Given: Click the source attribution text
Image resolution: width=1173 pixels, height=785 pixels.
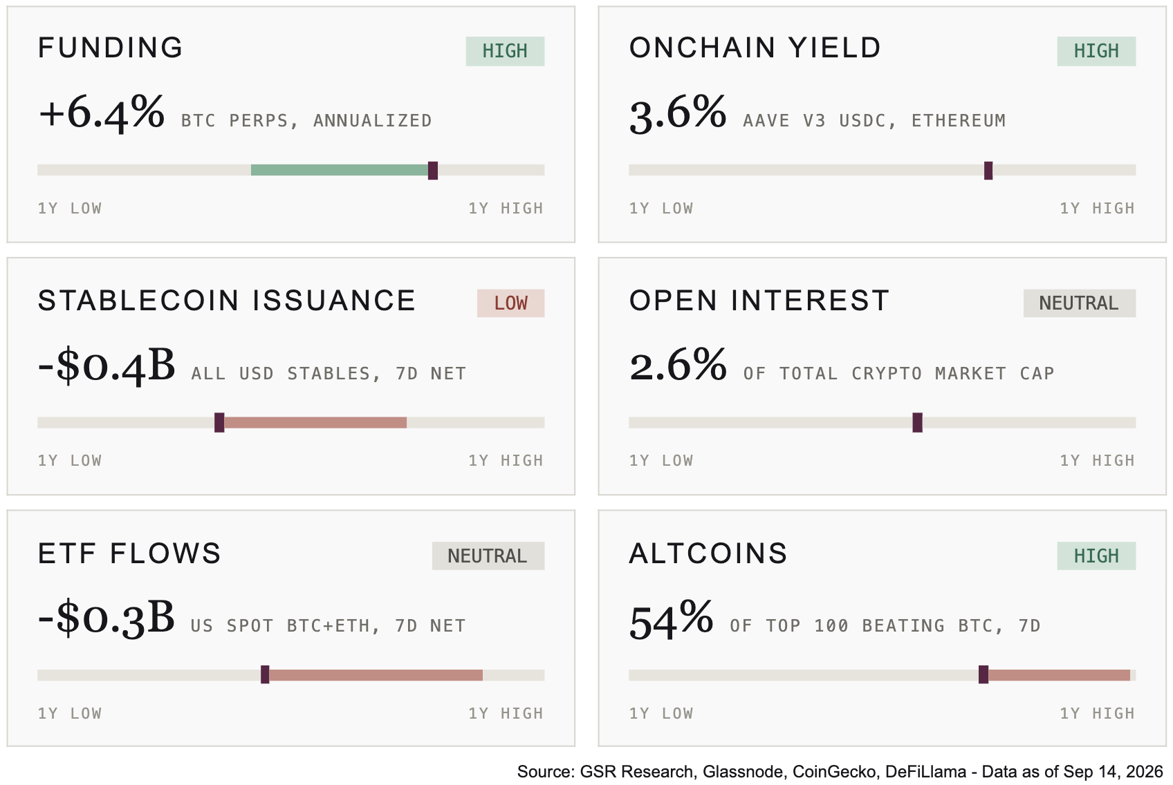Looking at the screenshot, I should [840, 772].
